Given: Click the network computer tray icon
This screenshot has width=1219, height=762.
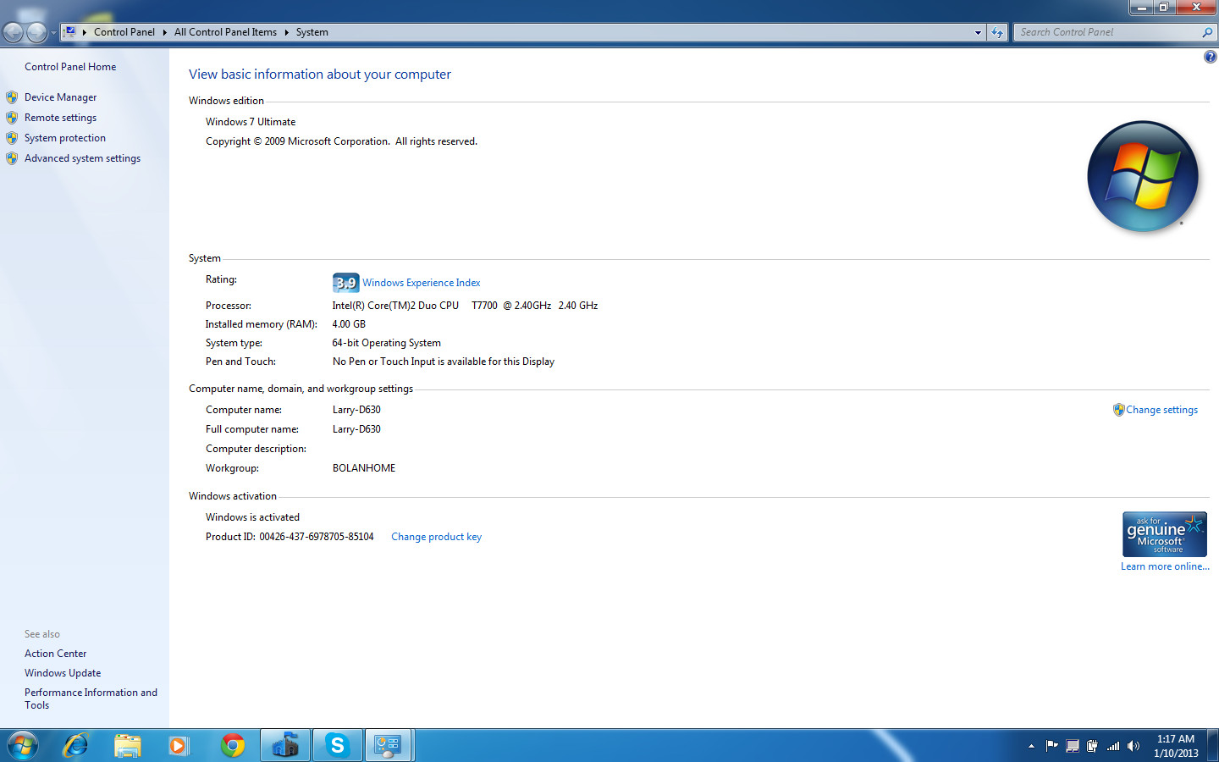Looking at the screenshot, I should pyautogui.click(x=1072, y=746).
